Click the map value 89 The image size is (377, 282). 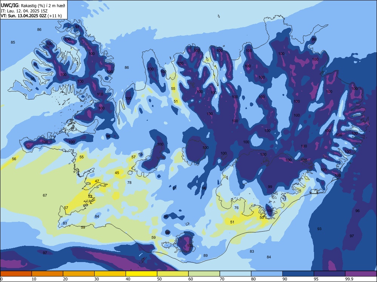coord(205,255)
